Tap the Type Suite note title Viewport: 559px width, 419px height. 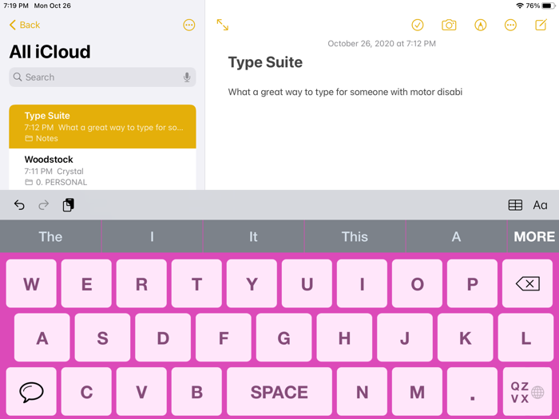pos(265,62)
